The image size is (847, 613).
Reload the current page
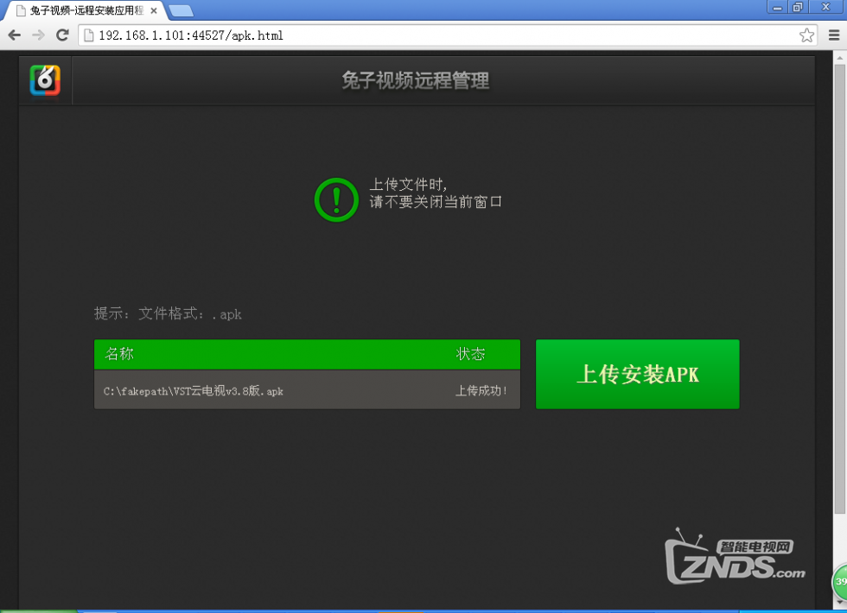tap(62, 35)
